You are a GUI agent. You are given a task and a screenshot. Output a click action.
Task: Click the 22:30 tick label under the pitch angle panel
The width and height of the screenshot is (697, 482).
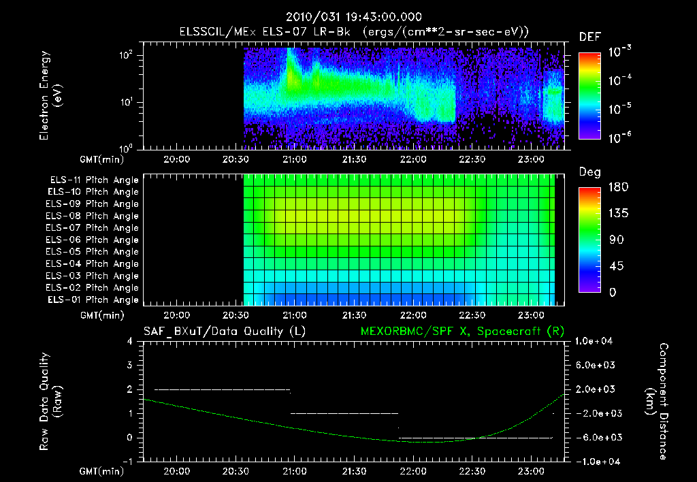(x=472, y=315)
